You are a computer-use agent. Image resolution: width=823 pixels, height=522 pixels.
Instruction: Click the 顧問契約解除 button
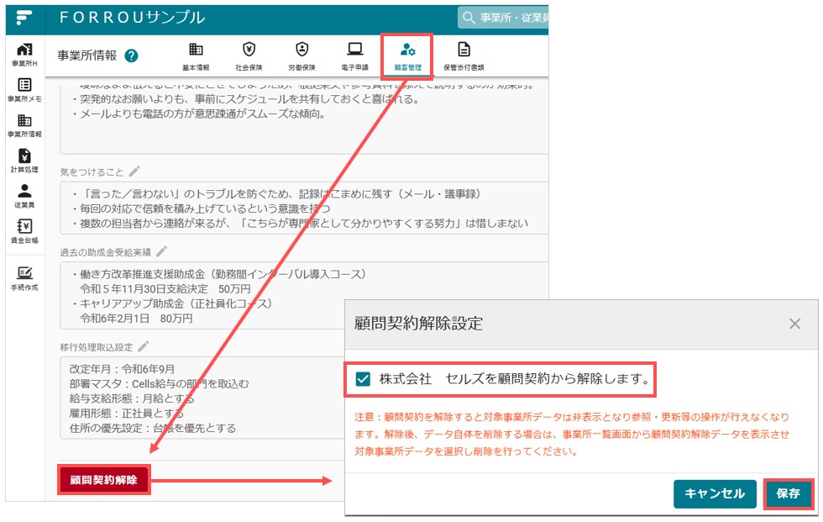pos(103,479)
